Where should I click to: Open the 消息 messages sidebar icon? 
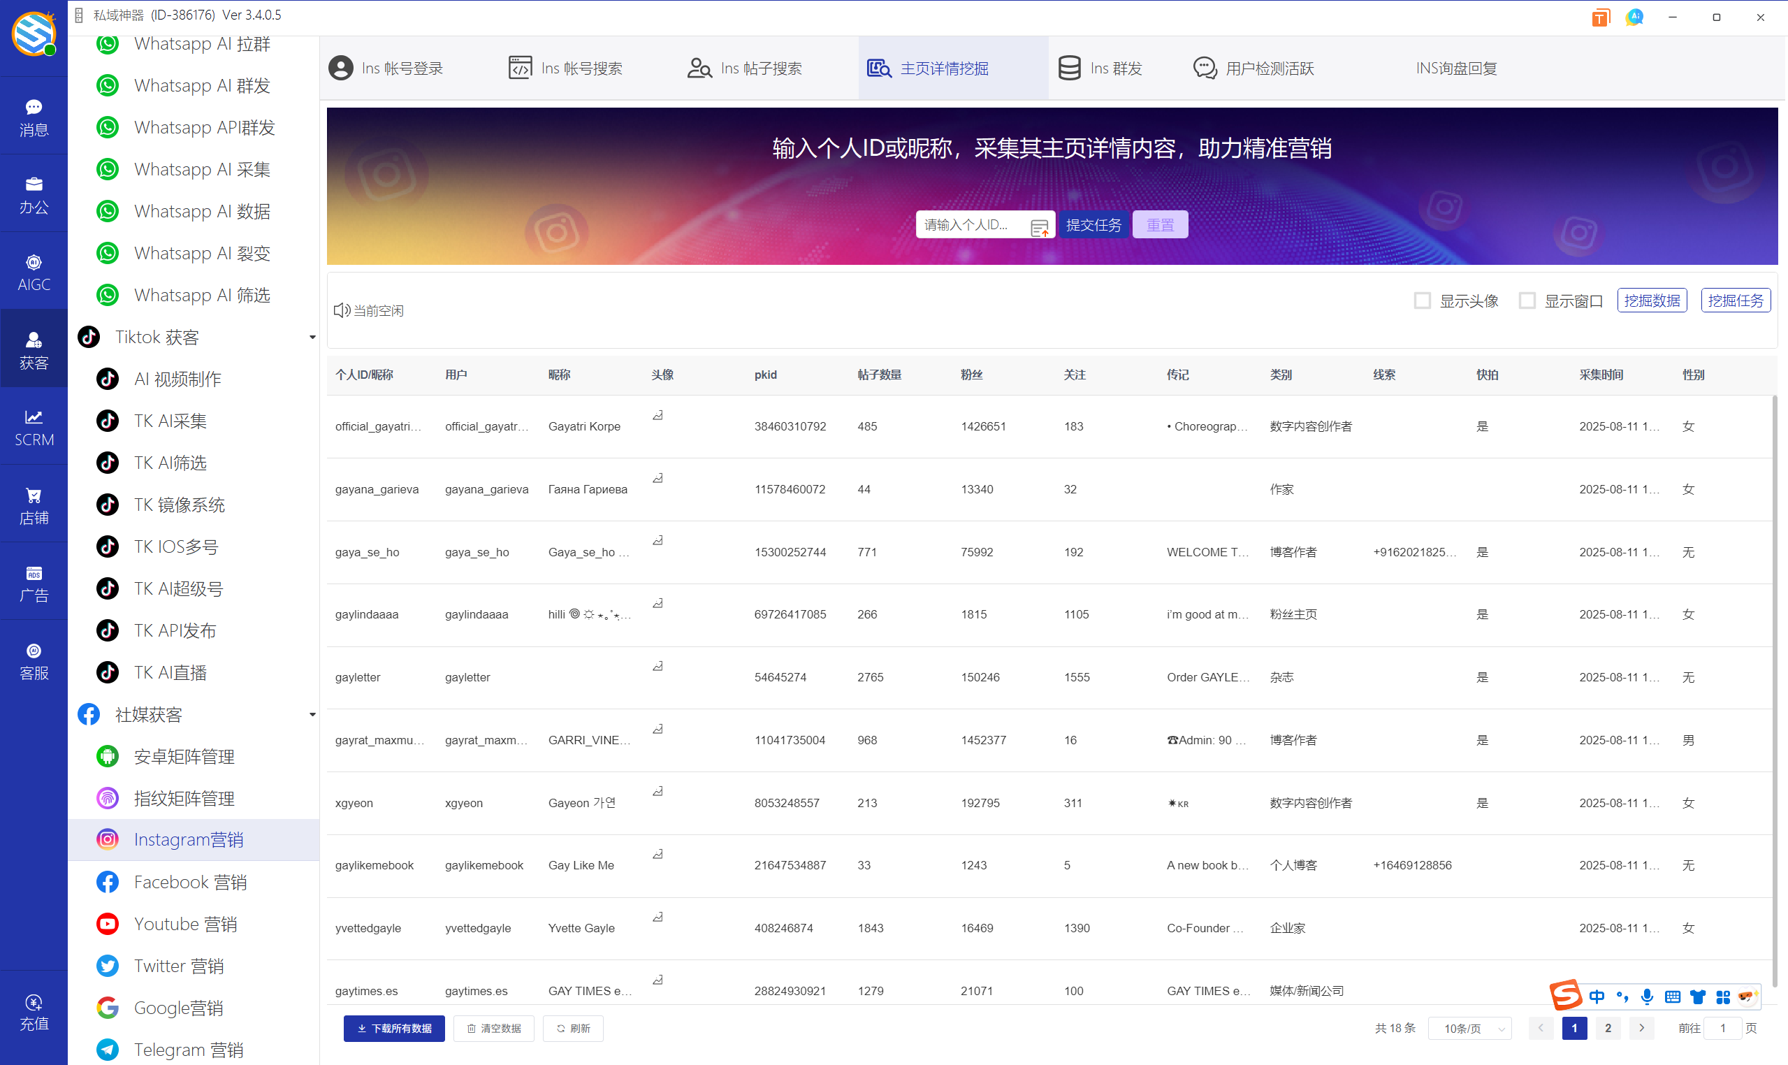pos(34,116)
